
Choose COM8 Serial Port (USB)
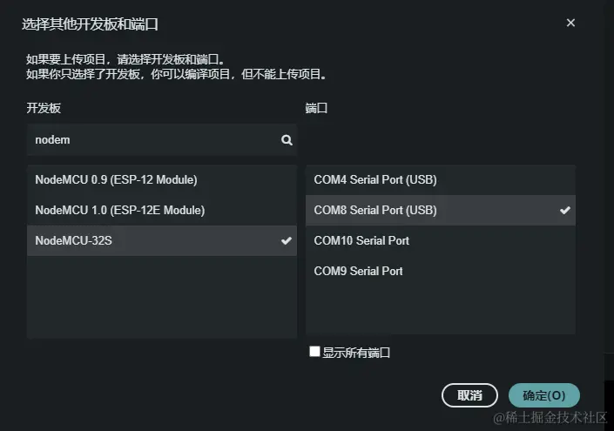coord(375,211)
